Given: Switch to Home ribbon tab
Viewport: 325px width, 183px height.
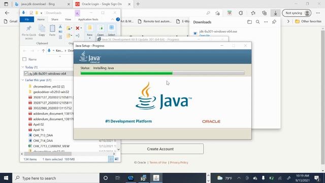Looking at the screenshot, I should [x=41, y=19].
